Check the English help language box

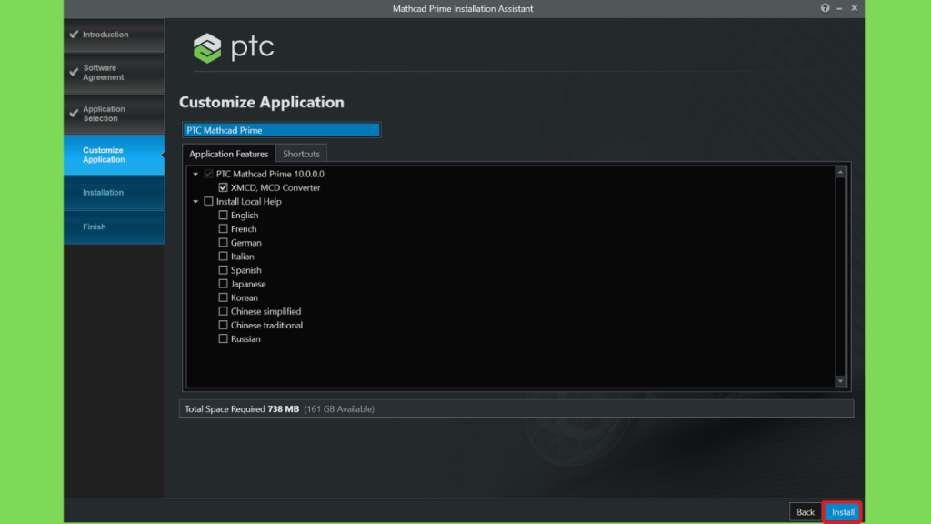tap(224, 216)
